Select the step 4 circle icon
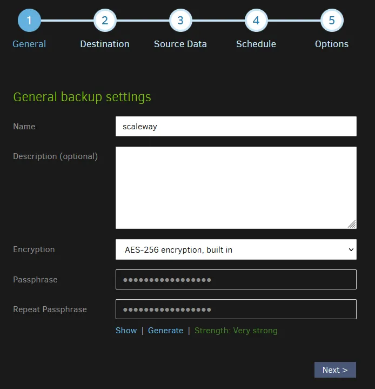This screenshot has height=389, width=375. [256, 21]
